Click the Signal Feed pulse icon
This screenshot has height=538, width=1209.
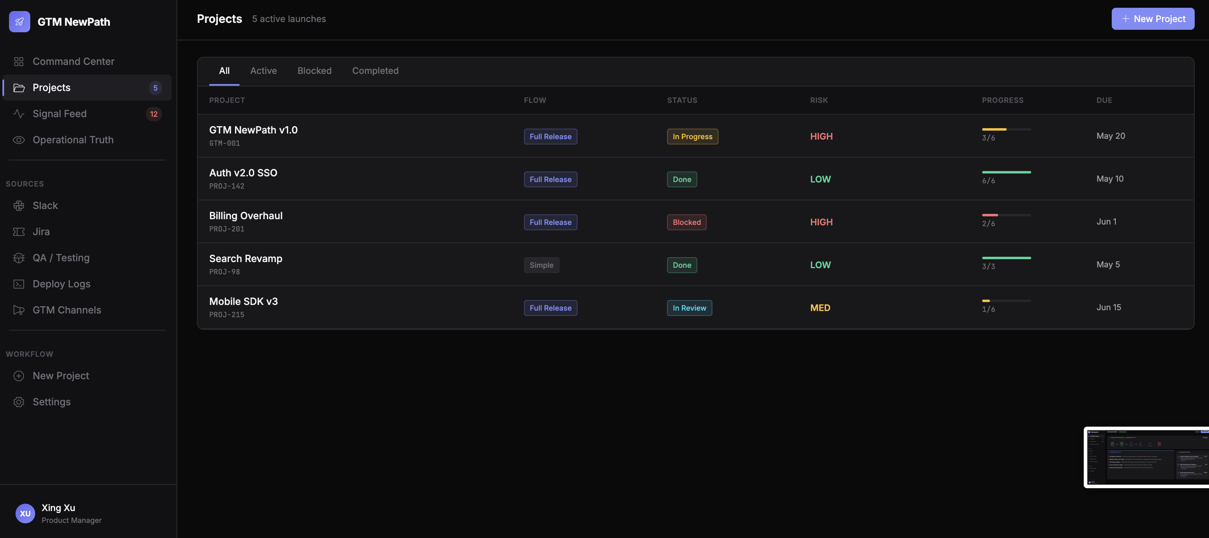point(19,114)
